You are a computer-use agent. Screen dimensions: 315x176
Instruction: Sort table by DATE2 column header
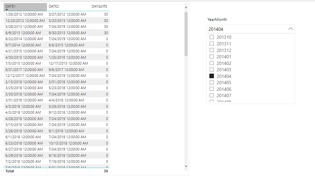(x=68, y=7)
